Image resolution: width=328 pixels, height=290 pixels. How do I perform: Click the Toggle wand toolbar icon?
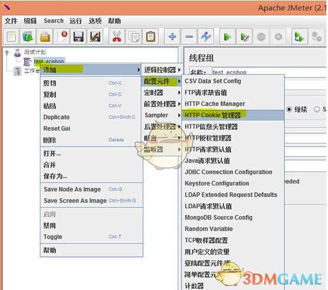206,37
